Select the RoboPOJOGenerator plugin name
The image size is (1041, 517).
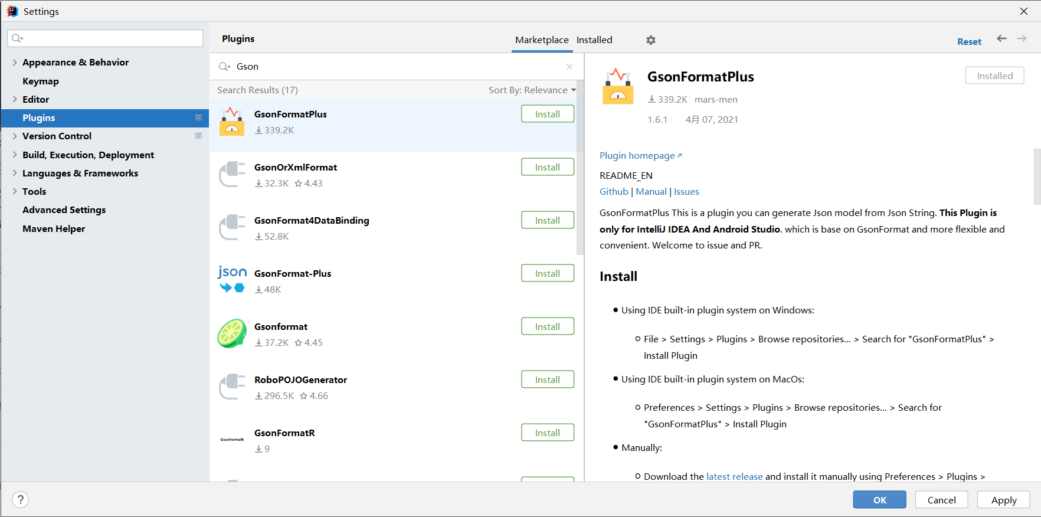point(300,380)
